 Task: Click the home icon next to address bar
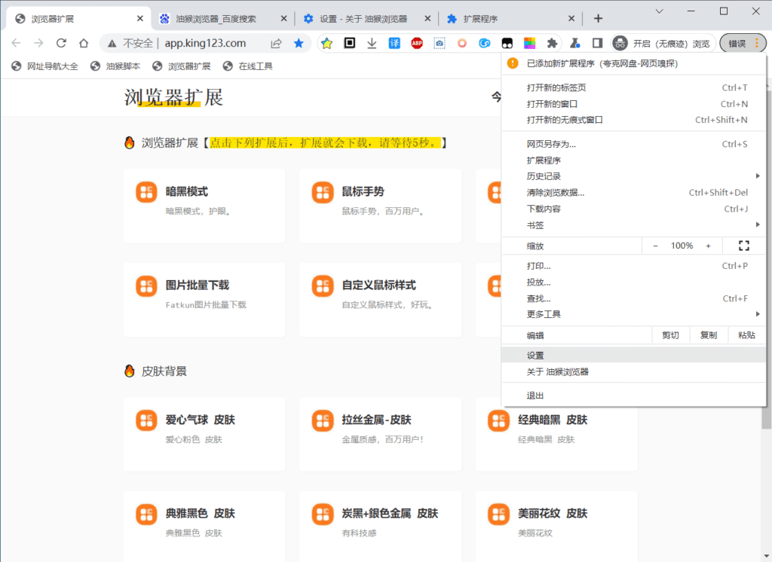click(x=83, y=44)
